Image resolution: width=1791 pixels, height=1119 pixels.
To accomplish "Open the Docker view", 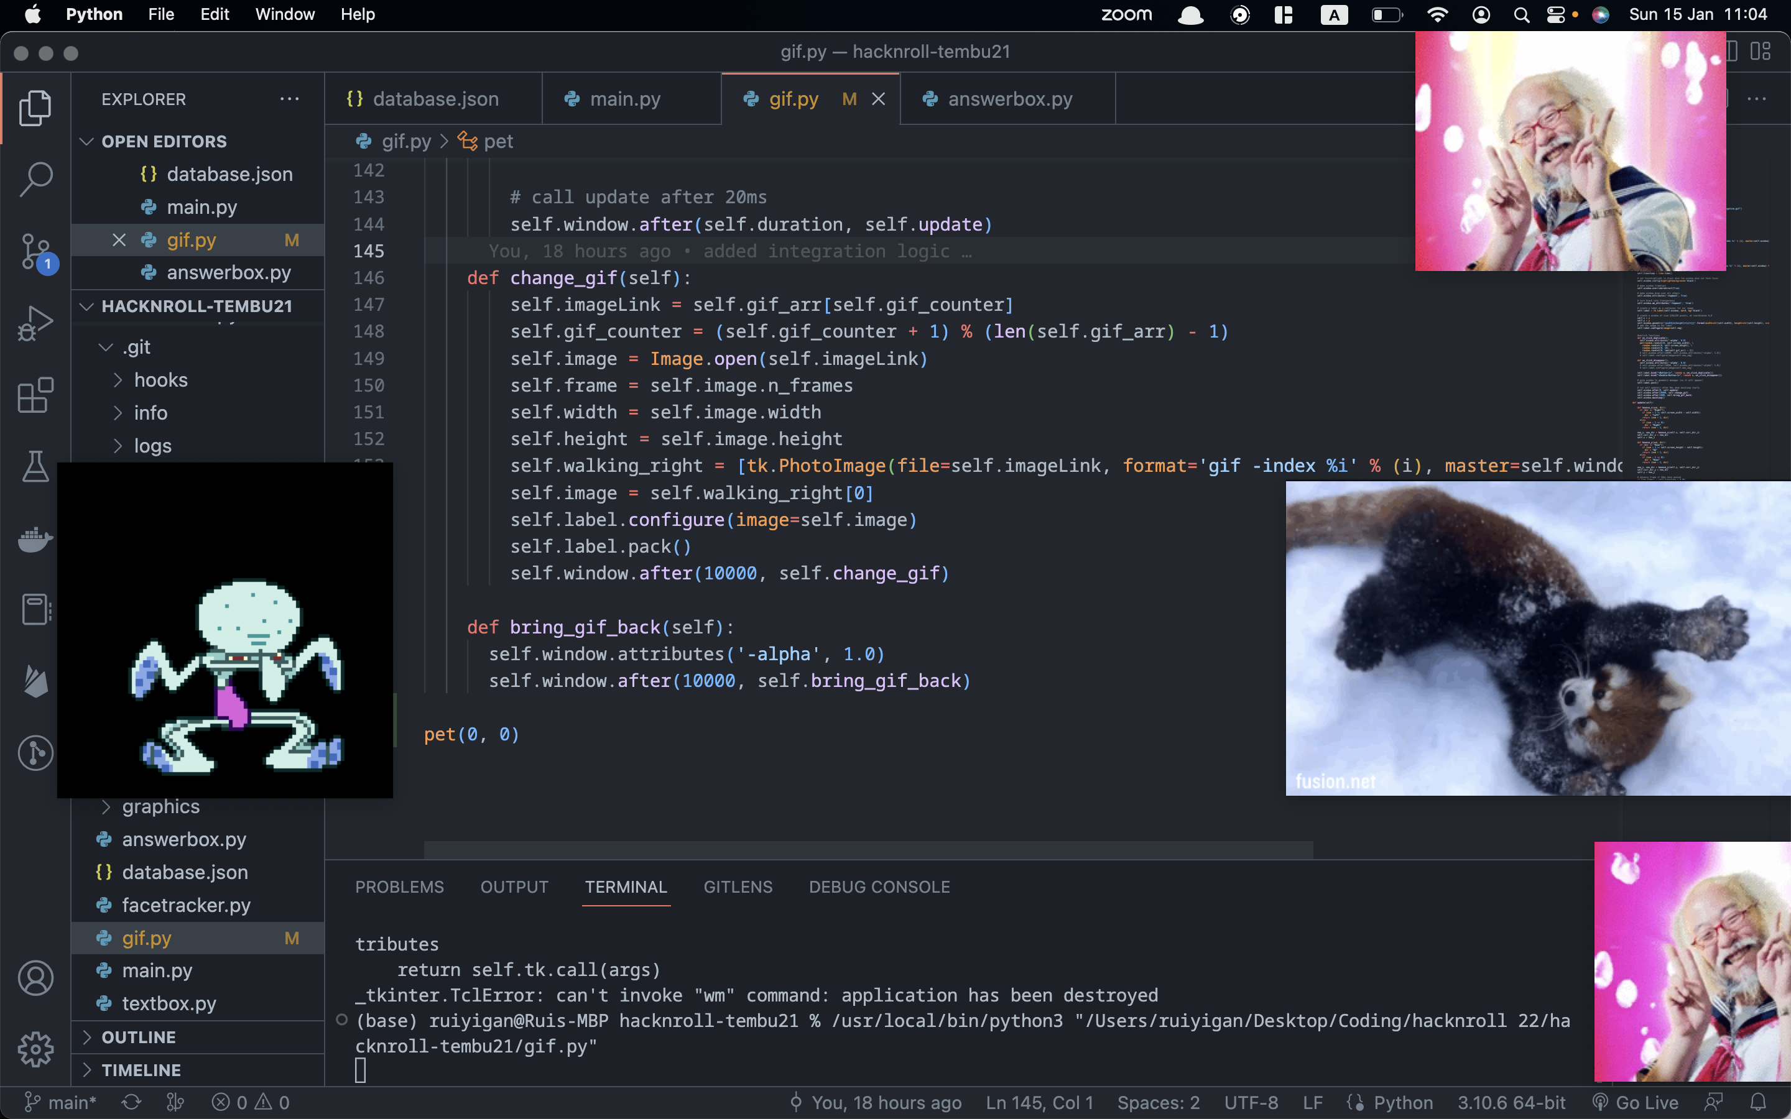I will pos(35,539).
